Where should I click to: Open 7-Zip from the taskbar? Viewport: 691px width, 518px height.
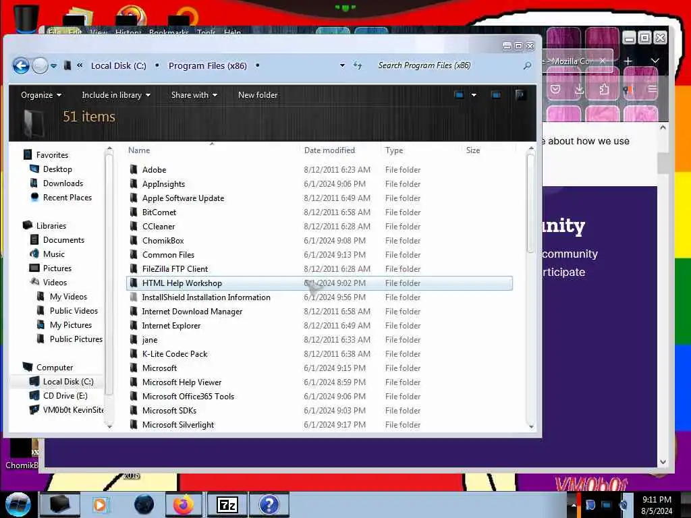[x=227, y=505]
